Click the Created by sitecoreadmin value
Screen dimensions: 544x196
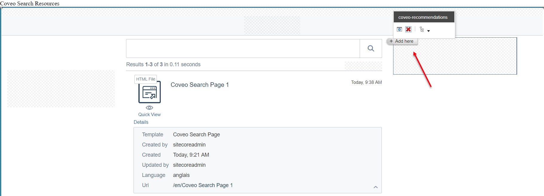pos(189,145)
